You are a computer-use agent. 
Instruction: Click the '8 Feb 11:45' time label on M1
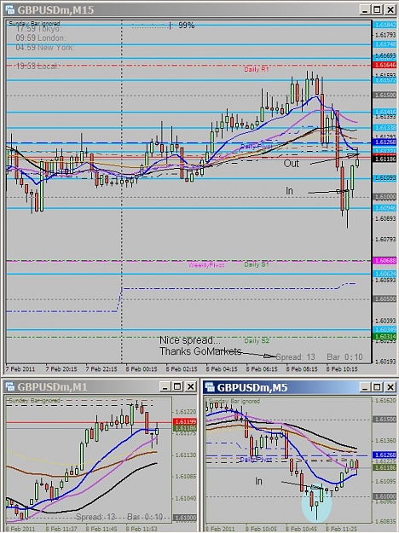click(x=101, y=530)
